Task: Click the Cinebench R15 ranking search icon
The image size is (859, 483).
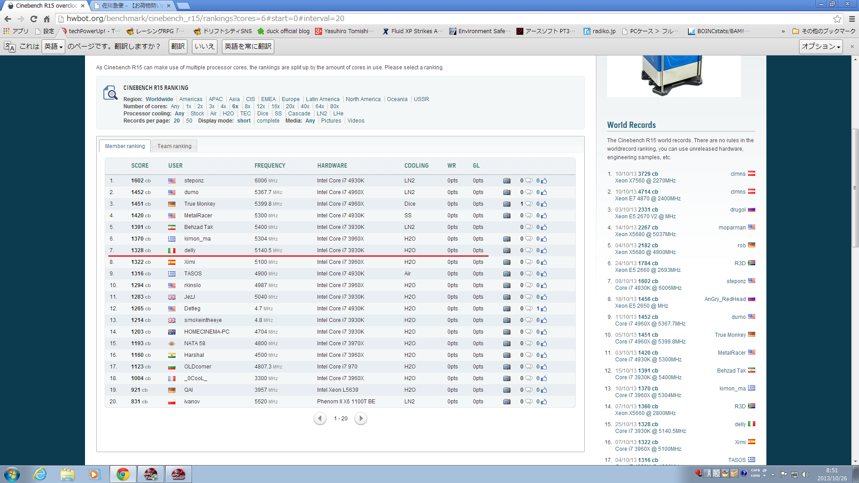Action: pos(110,93)
